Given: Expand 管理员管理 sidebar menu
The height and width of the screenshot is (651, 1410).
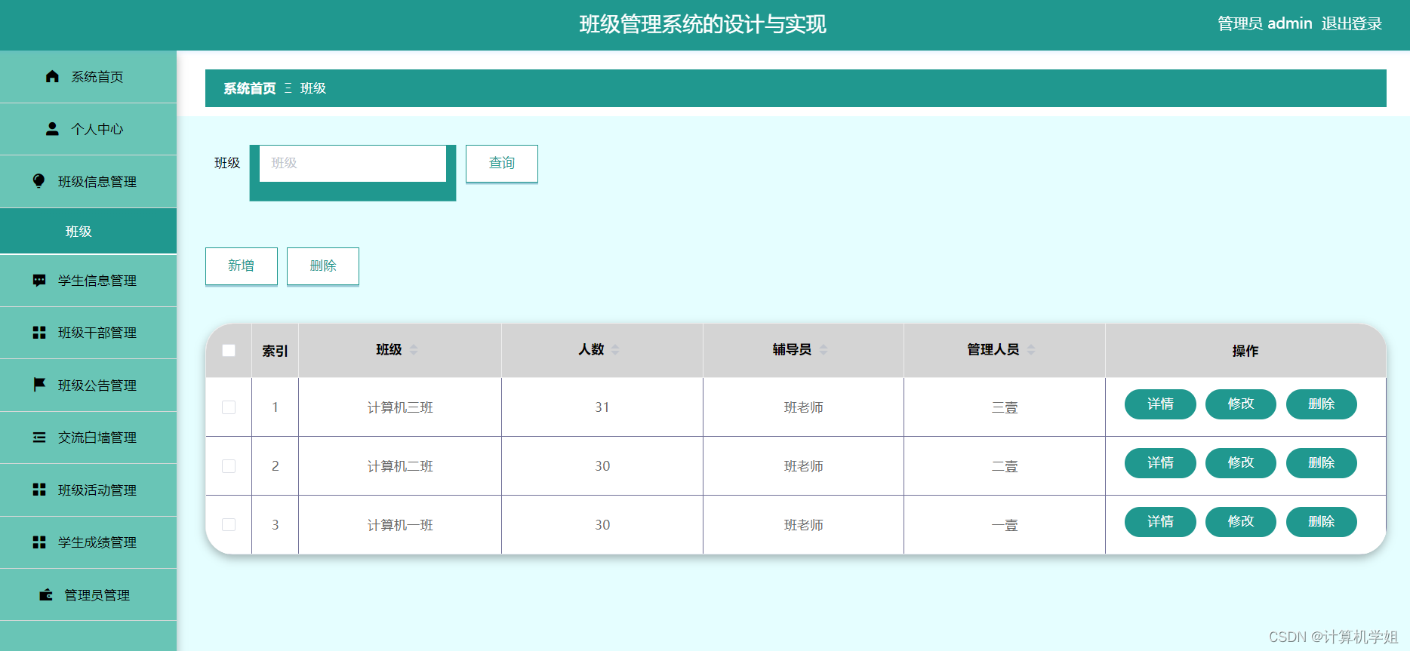Looking at the screenshot, I should 88,595.
